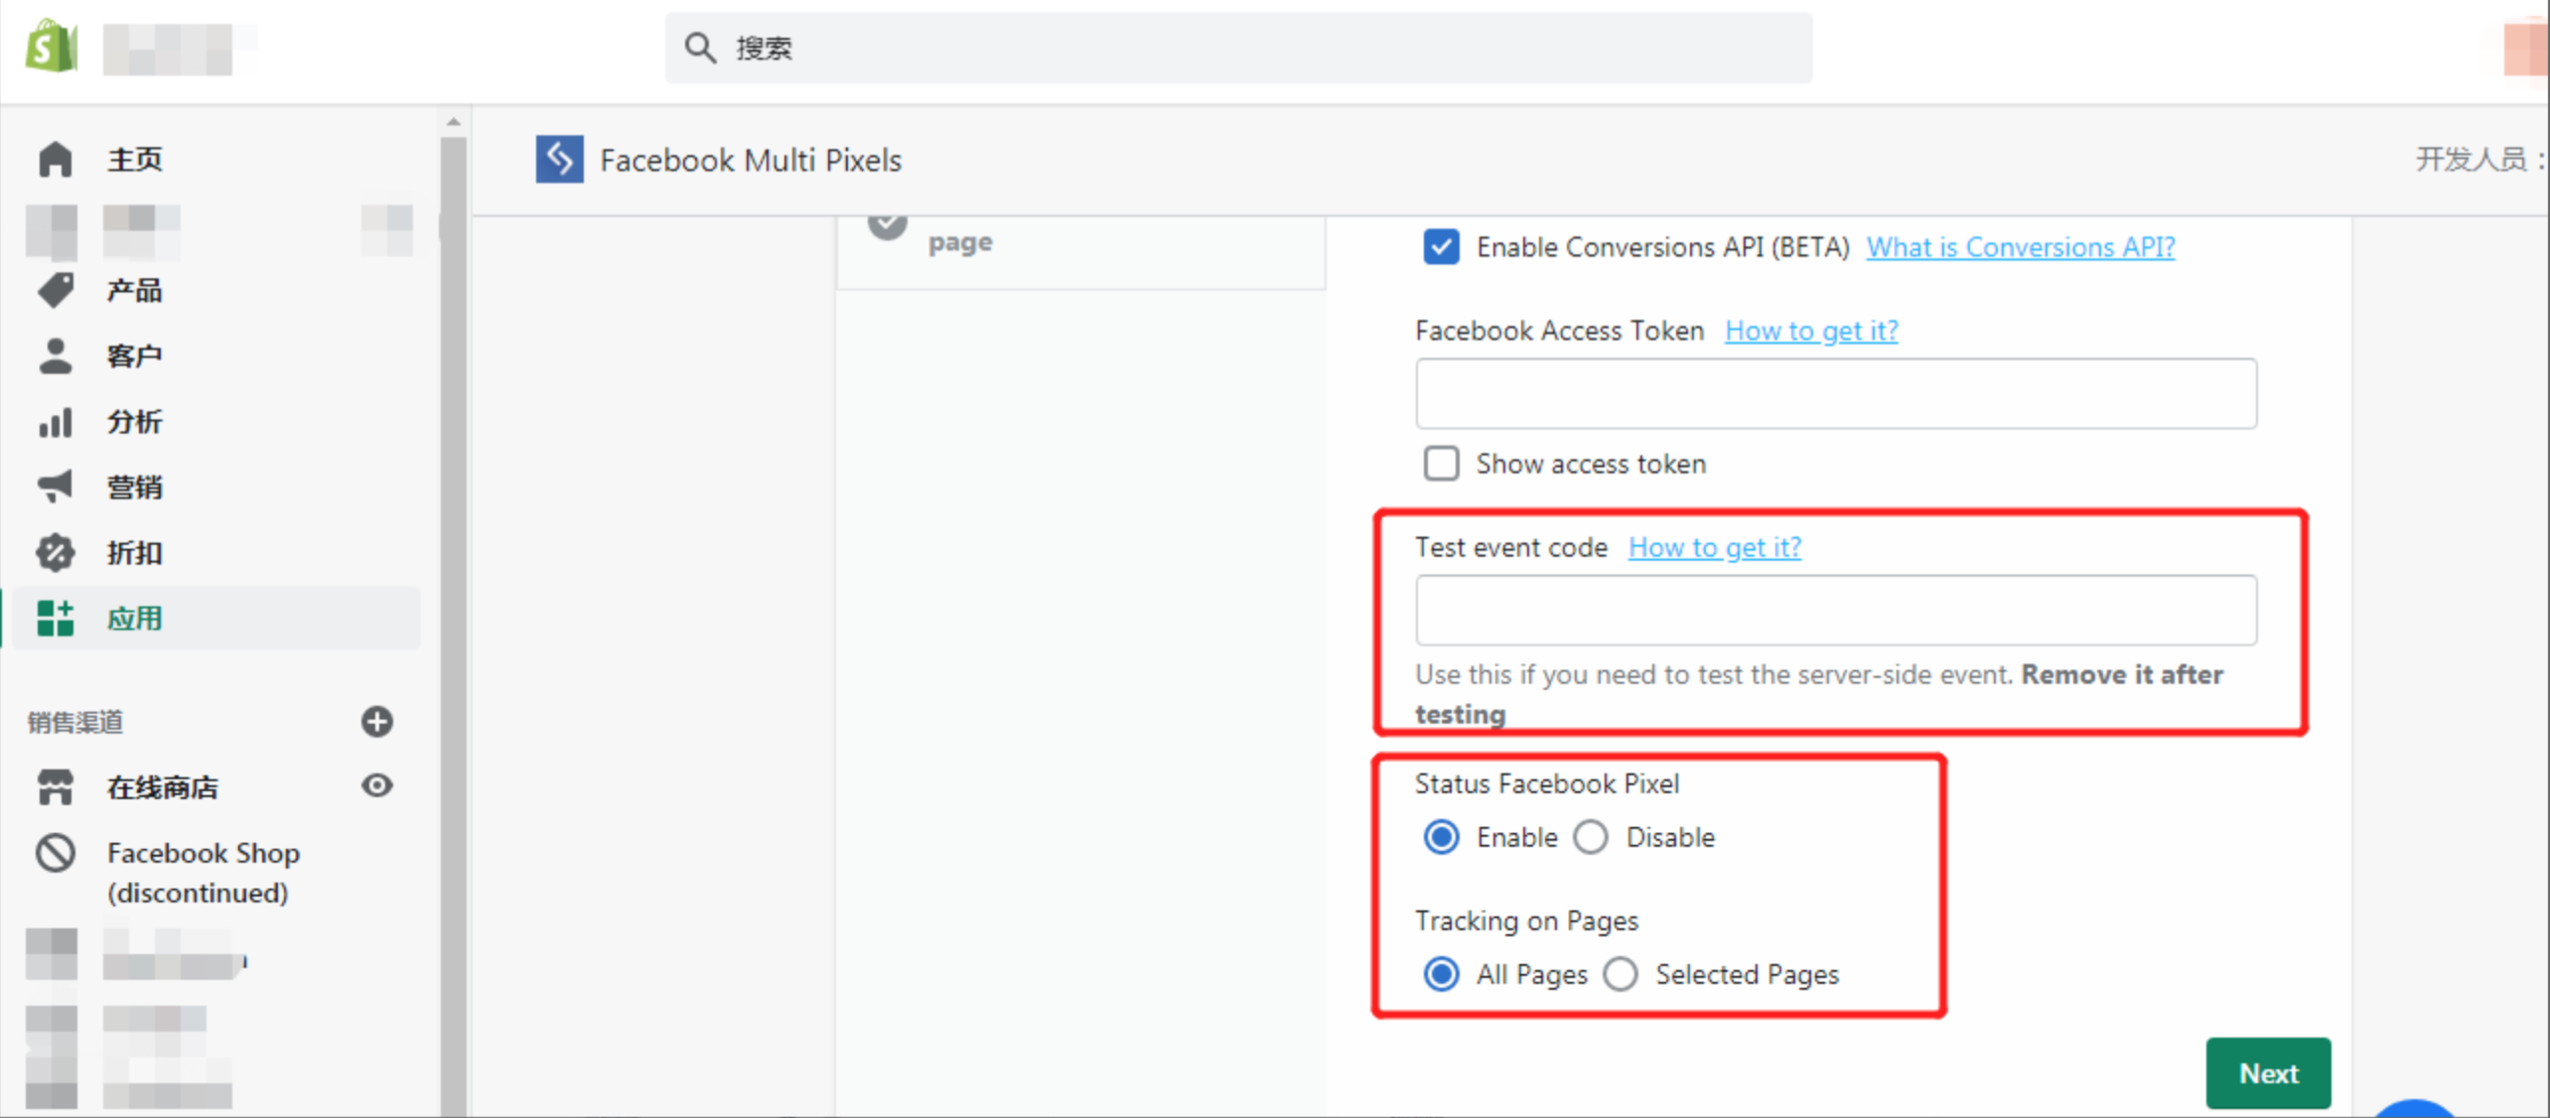Select Disable for Status Facebook Pixel
The image size is (2550, 1118).
coord(1591,837)
